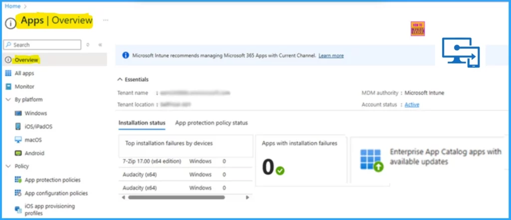Open the Overview menu item
The height and width of the screenshot is (220, 511).
coord(55,60)
